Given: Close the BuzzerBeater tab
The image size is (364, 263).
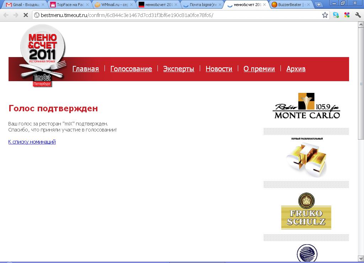Looking at the screenshot, I should click(x=309, y=5).
